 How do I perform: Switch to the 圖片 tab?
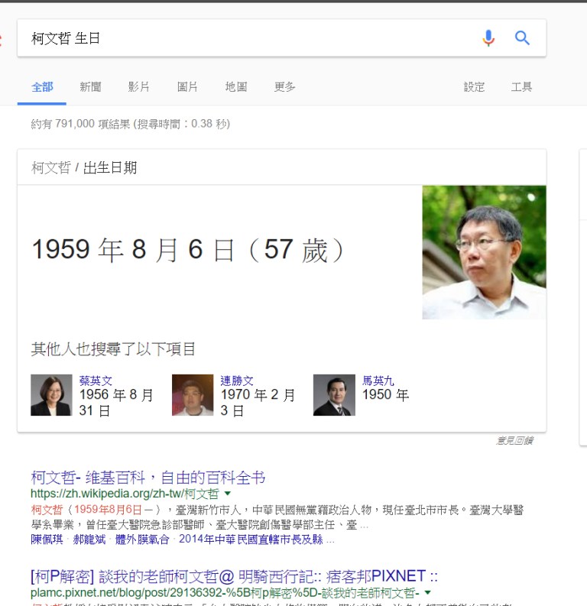(x=187, y=87)
